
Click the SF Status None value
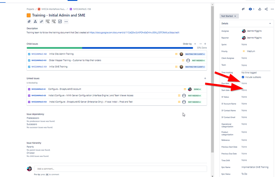[244, 97]
